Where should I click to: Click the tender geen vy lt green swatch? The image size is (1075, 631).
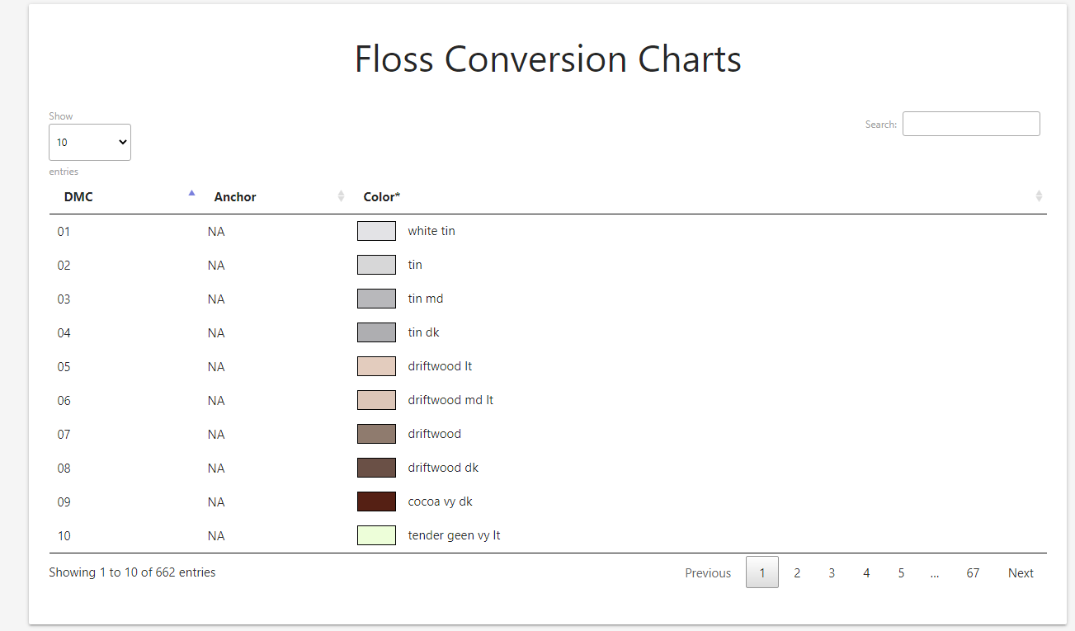click(376, 534)
